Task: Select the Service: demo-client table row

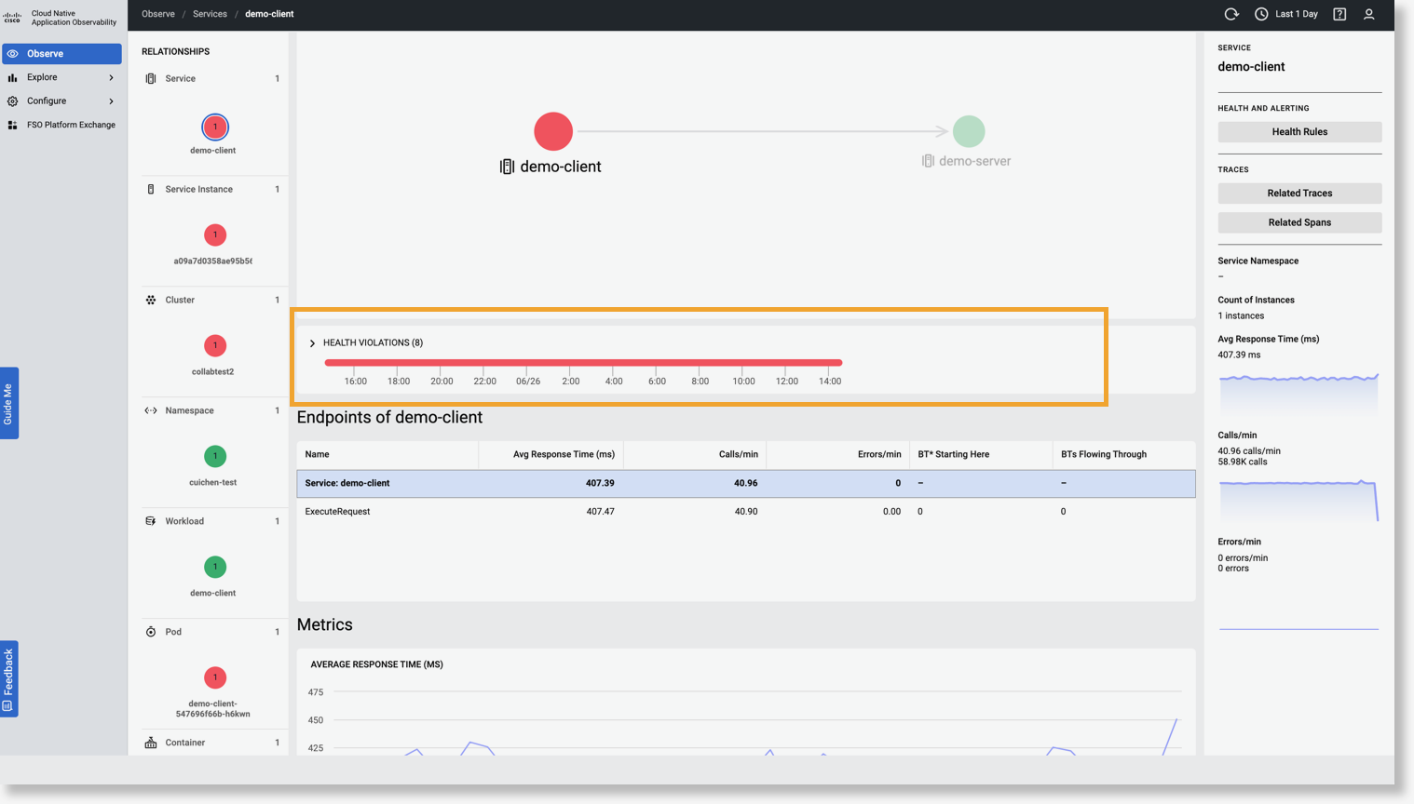Action: pyautogui.click(x=746, y=484)
